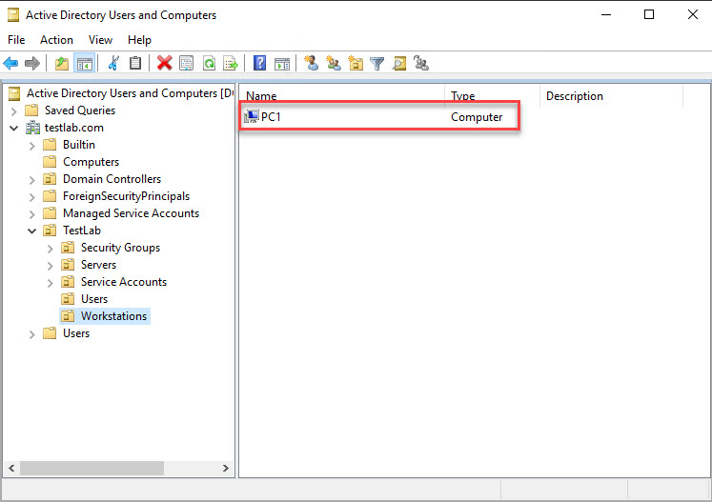The width and height of the screenshot is (712, 502).
Task: Open the Help menu
Action: 139,40
